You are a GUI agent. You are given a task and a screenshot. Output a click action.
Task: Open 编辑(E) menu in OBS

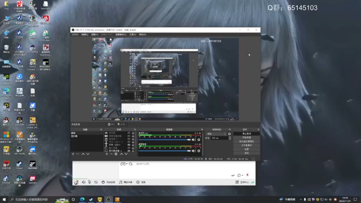pos(85,35)
